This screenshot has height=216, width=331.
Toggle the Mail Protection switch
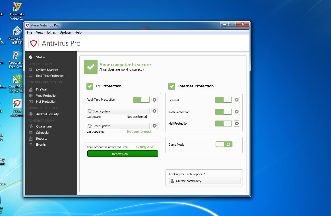[223, 124]
